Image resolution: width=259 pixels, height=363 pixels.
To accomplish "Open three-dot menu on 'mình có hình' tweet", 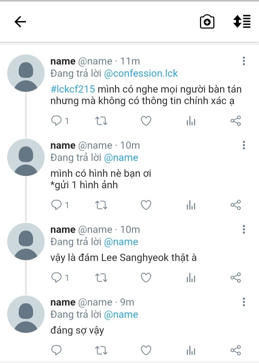I will [x=244, y=145].
